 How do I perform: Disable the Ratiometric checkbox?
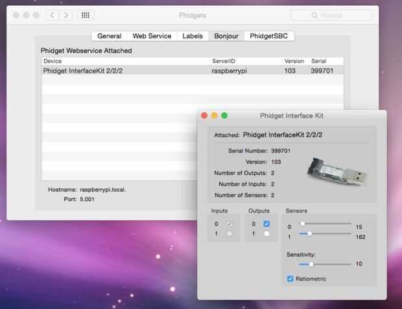[x=290, y=278]
